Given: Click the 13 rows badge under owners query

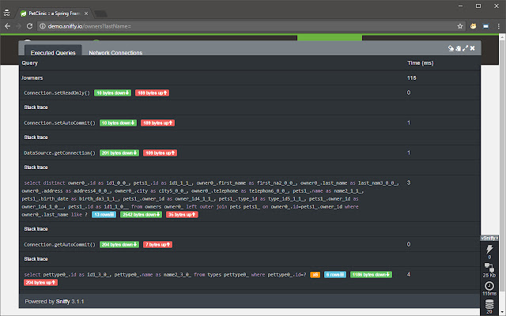Looking at the screenshot, I should [x=102, y=214].
